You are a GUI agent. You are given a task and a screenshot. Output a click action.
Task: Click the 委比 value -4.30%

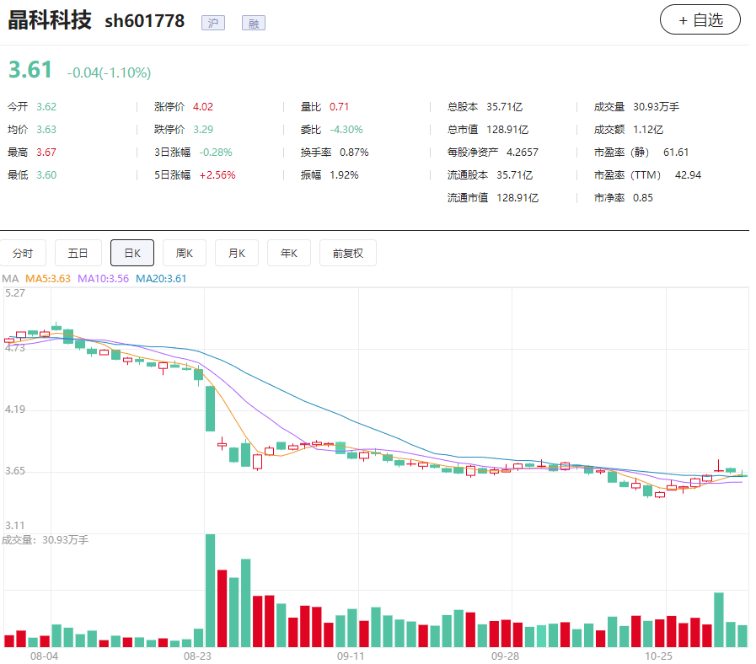[346, 129]
